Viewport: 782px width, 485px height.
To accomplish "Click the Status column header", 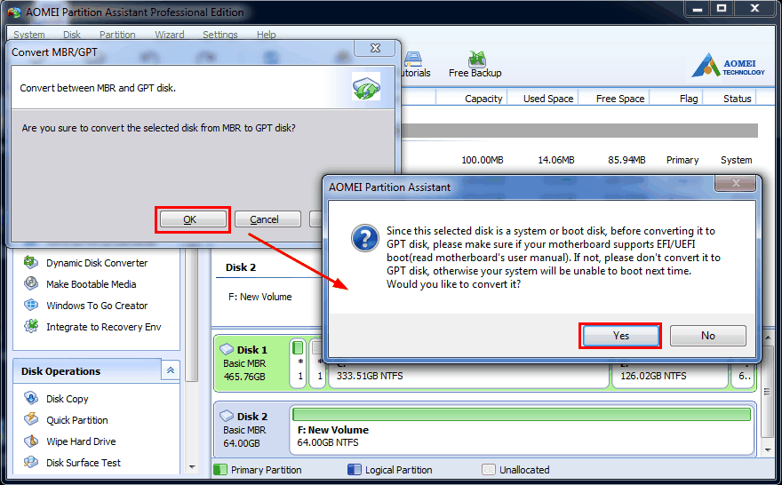I will 737,99.
